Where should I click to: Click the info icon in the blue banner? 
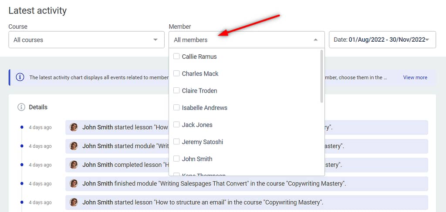[x=20, y=77]
